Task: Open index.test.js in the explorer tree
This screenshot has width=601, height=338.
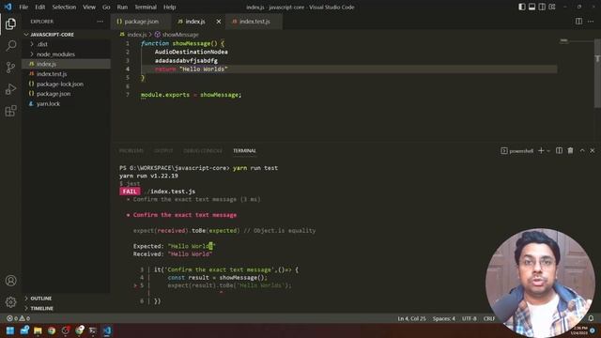Action: [67, 74]
